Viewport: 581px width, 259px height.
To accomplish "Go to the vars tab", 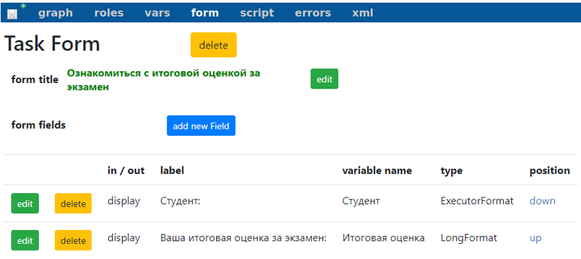I will (157, 13).
